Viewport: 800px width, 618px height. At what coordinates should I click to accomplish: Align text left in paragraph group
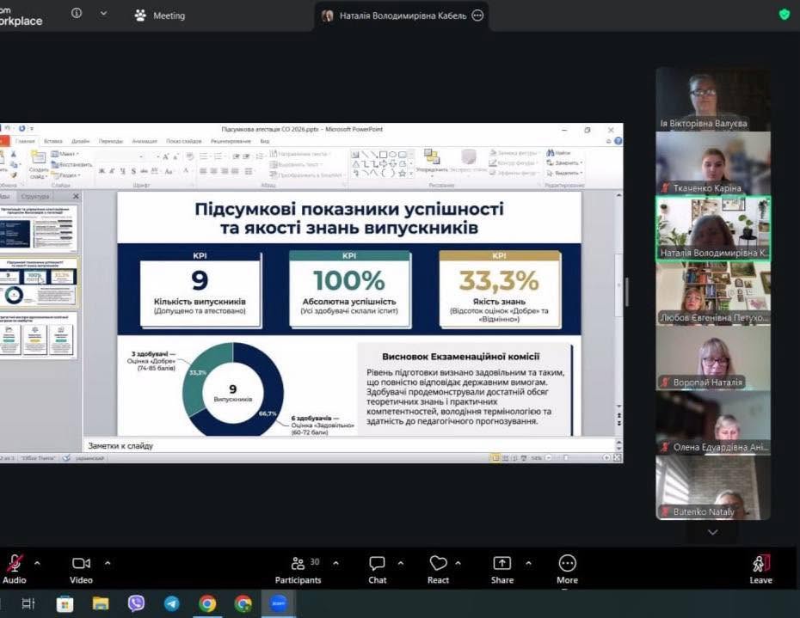203,171
